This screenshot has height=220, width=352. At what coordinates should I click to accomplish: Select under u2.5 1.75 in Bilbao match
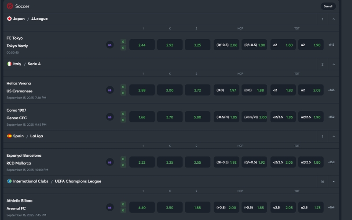pos(311,207)
